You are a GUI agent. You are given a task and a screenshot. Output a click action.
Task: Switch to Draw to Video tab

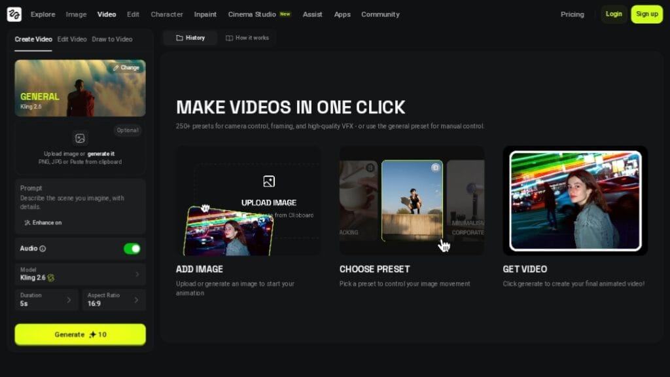point(112,39)
